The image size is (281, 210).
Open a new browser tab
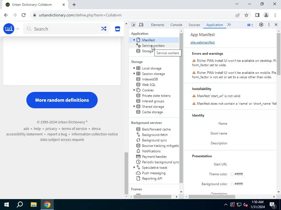[74, 5]
